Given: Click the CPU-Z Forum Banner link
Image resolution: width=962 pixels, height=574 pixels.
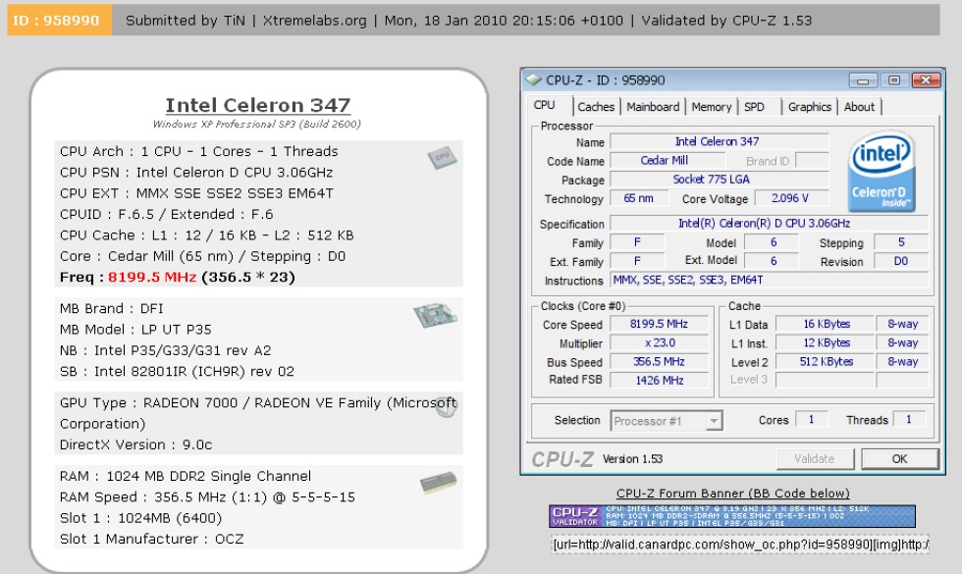Looking at the screenshot, I should pos(732,493).
